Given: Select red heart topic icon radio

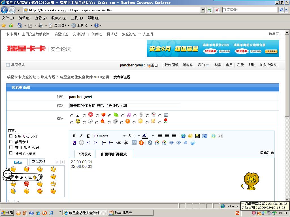Looking at the screenshot, I should (x=97, y=116).
